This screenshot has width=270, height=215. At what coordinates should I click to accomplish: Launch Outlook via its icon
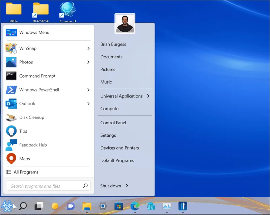pos(11,104)
